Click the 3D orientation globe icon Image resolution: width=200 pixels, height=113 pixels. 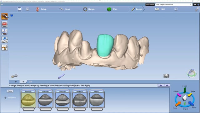click(x=192, y=73)
